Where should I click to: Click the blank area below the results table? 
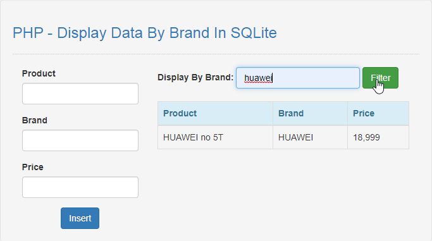point(283,193)
